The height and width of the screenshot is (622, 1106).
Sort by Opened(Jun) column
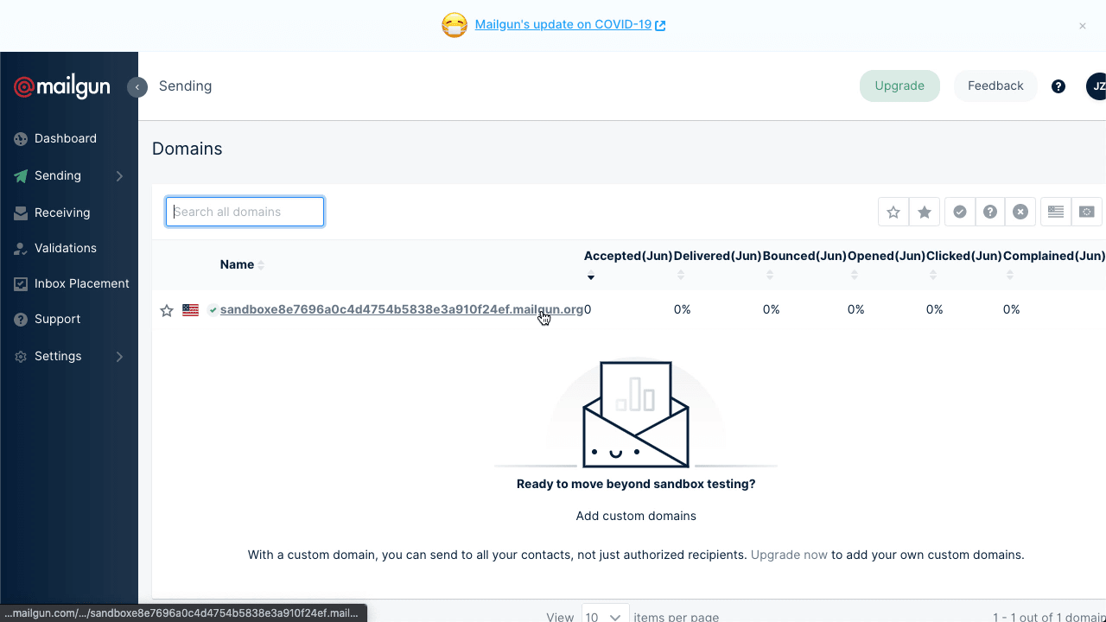click(x=887, y=264)
